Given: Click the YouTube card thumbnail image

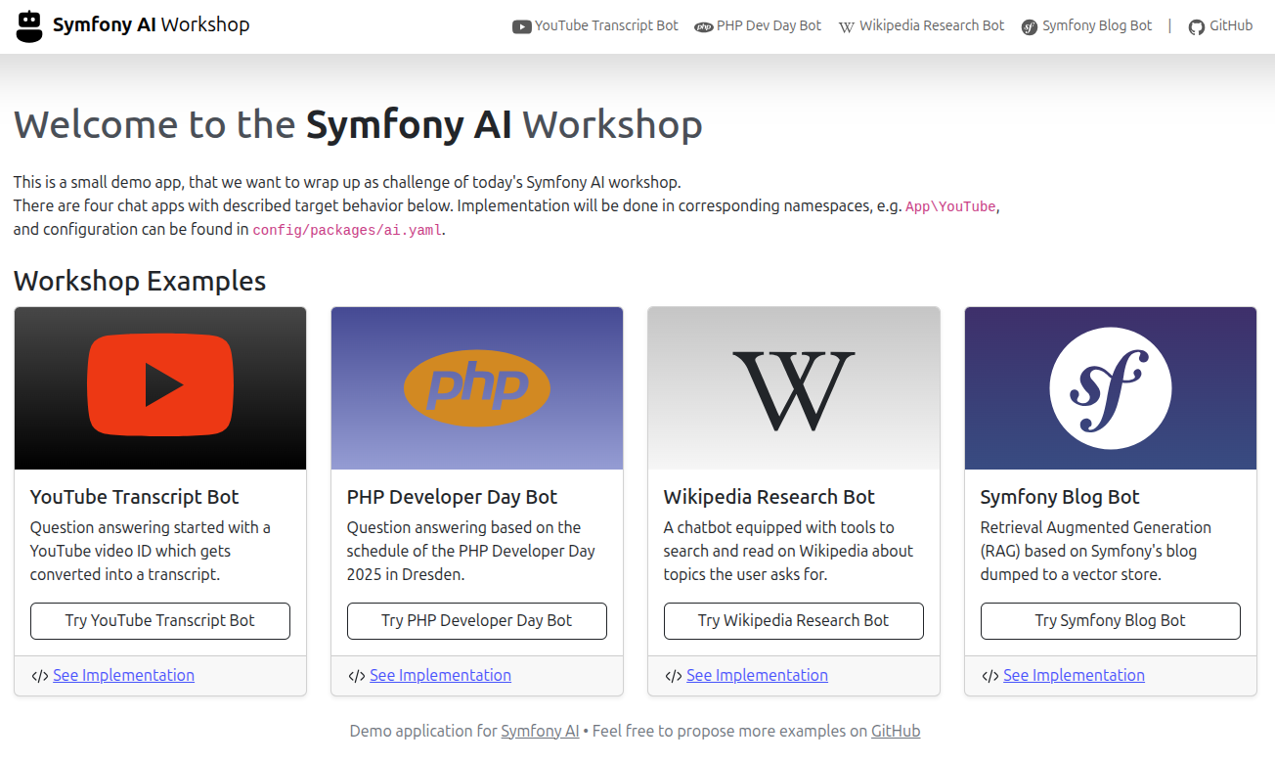Looking at the screenshot, I should pos(159,387).
